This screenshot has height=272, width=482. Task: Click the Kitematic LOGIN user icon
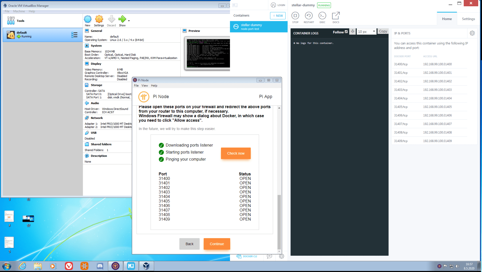(273, 5)
